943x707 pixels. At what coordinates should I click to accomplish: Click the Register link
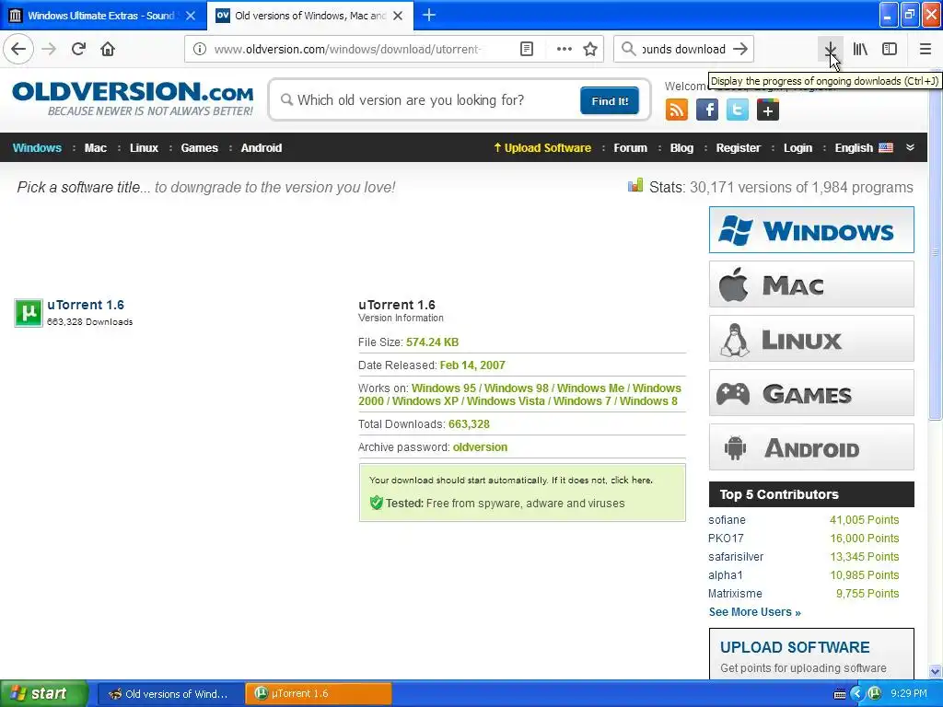click(x=738, y=148)
